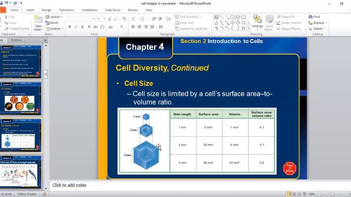Open the Section dropdown
Image resolution: width=351 pixels, height=197 pixels.
coord(54,29)
